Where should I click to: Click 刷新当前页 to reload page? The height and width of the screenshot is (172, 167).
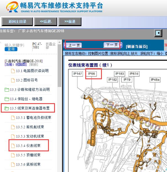click(x=137, y=47)
